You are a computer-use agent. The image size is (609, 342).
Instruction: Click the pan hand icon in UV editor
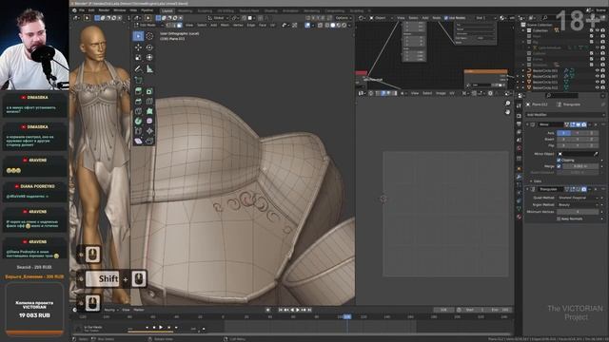click(x=507, y=112)
